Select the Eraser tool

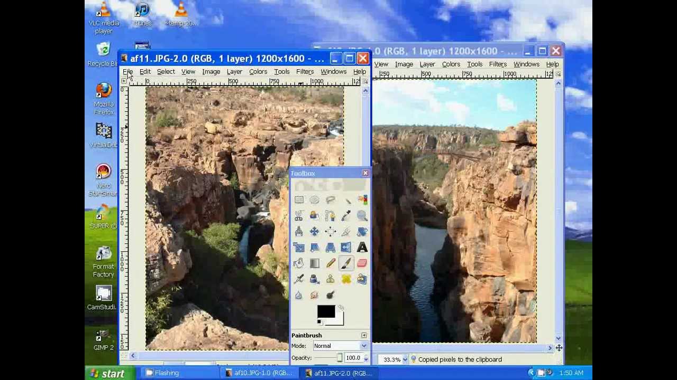pyautogui.click(x=362, y=263)
